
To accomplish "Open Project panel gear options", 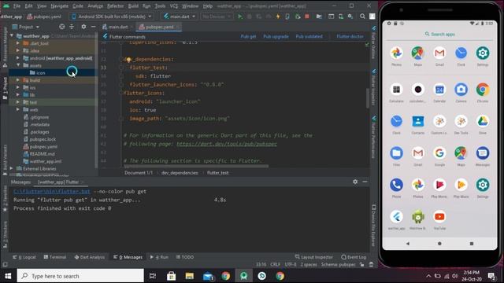I will click(83, 27).
